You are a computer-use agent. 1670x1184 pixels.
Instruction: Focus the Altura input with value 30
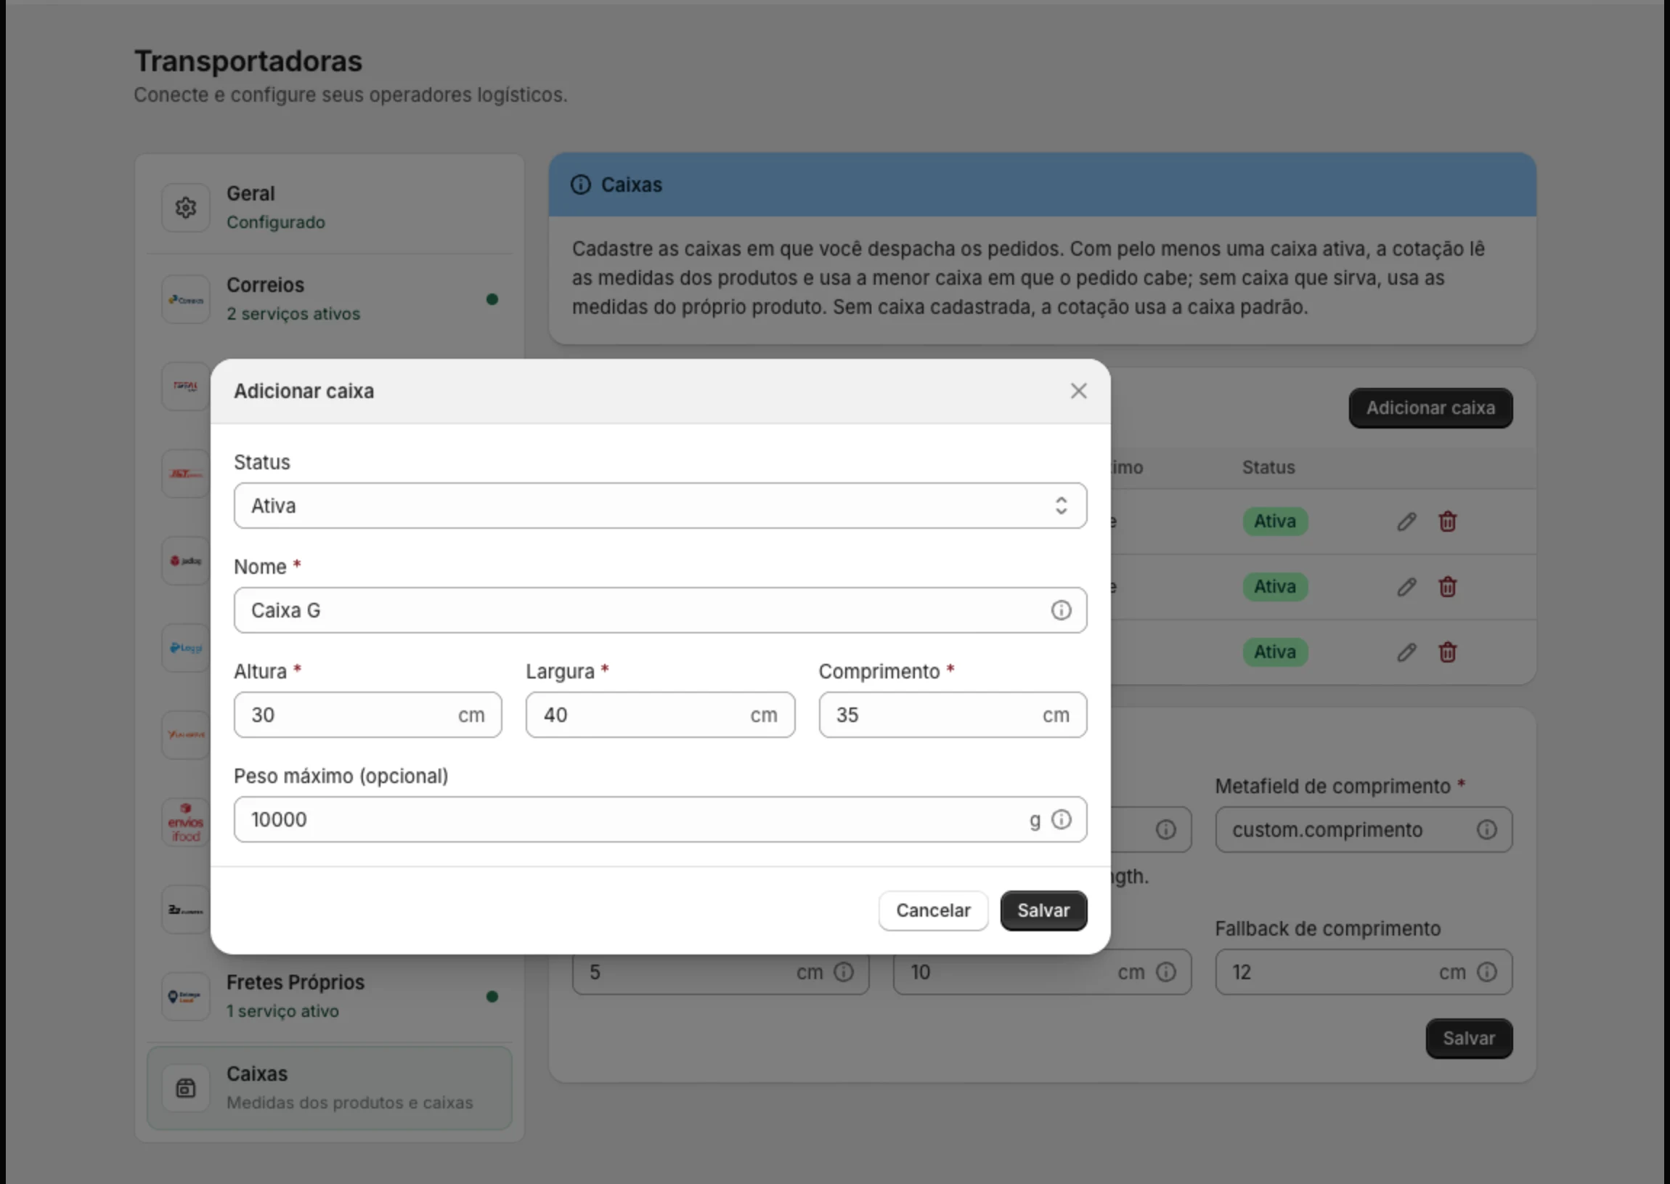tap(367, 715)
